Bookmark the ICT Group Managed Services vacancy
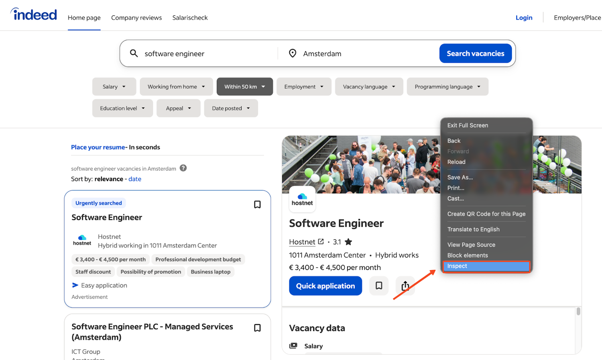Image resolution: width=602 pixels, height=360 pixels. tap(257, 328)
